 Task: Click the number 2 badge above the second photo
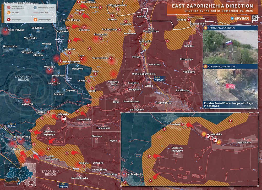point(205,67)
